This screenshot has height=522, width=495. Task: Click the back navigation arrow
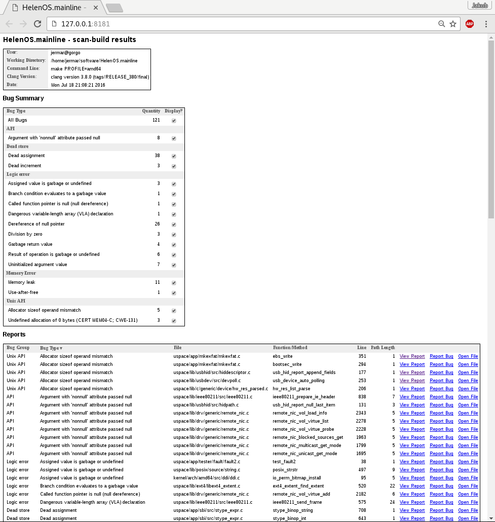8,23
